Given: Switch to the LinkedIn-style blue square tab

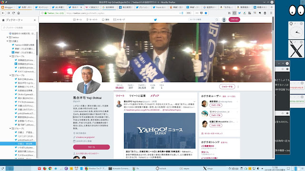Looking at the screenshot, I should point(126,7).
